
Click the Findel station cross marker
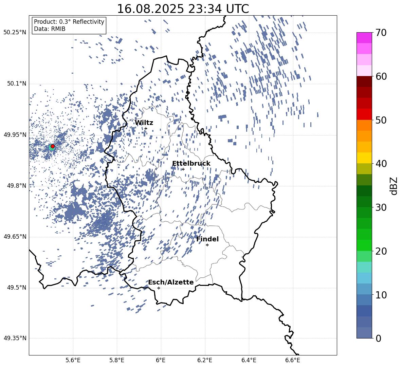coord(207,245)
